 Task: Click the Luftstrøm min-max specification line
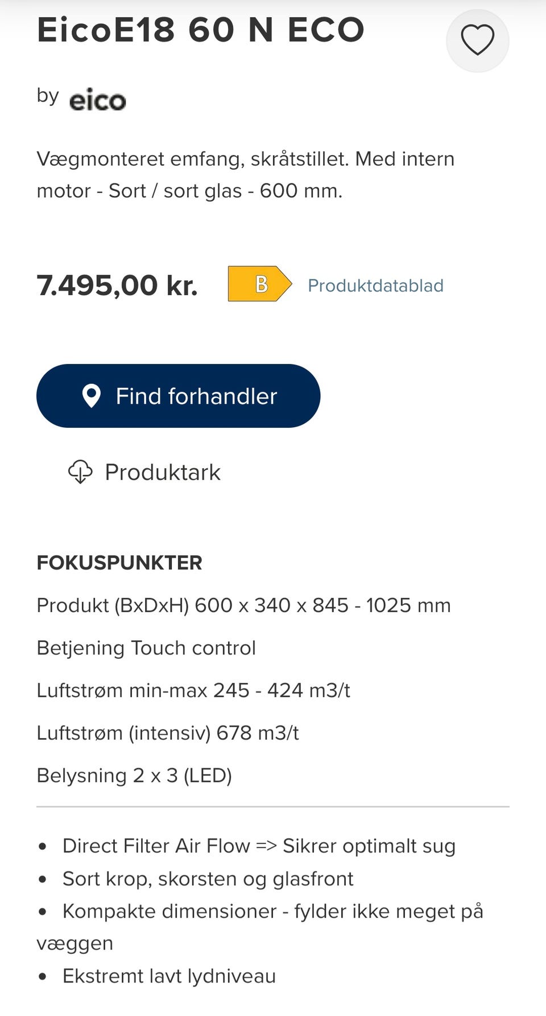coord(193,690)
